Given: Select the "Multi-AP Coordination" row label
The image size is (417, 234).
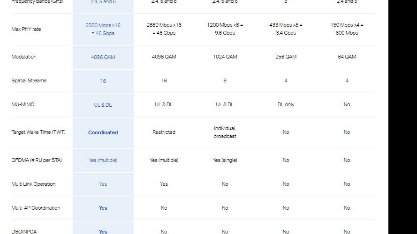Looking at the screenshot, I should tap(36, 208).
